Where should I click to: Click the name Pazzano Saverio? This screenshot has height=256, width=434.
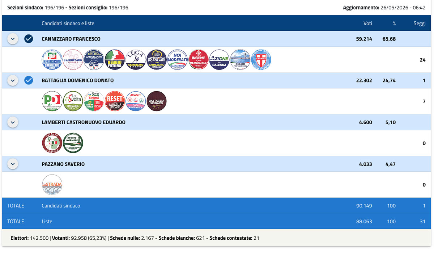tap(63, 164)
